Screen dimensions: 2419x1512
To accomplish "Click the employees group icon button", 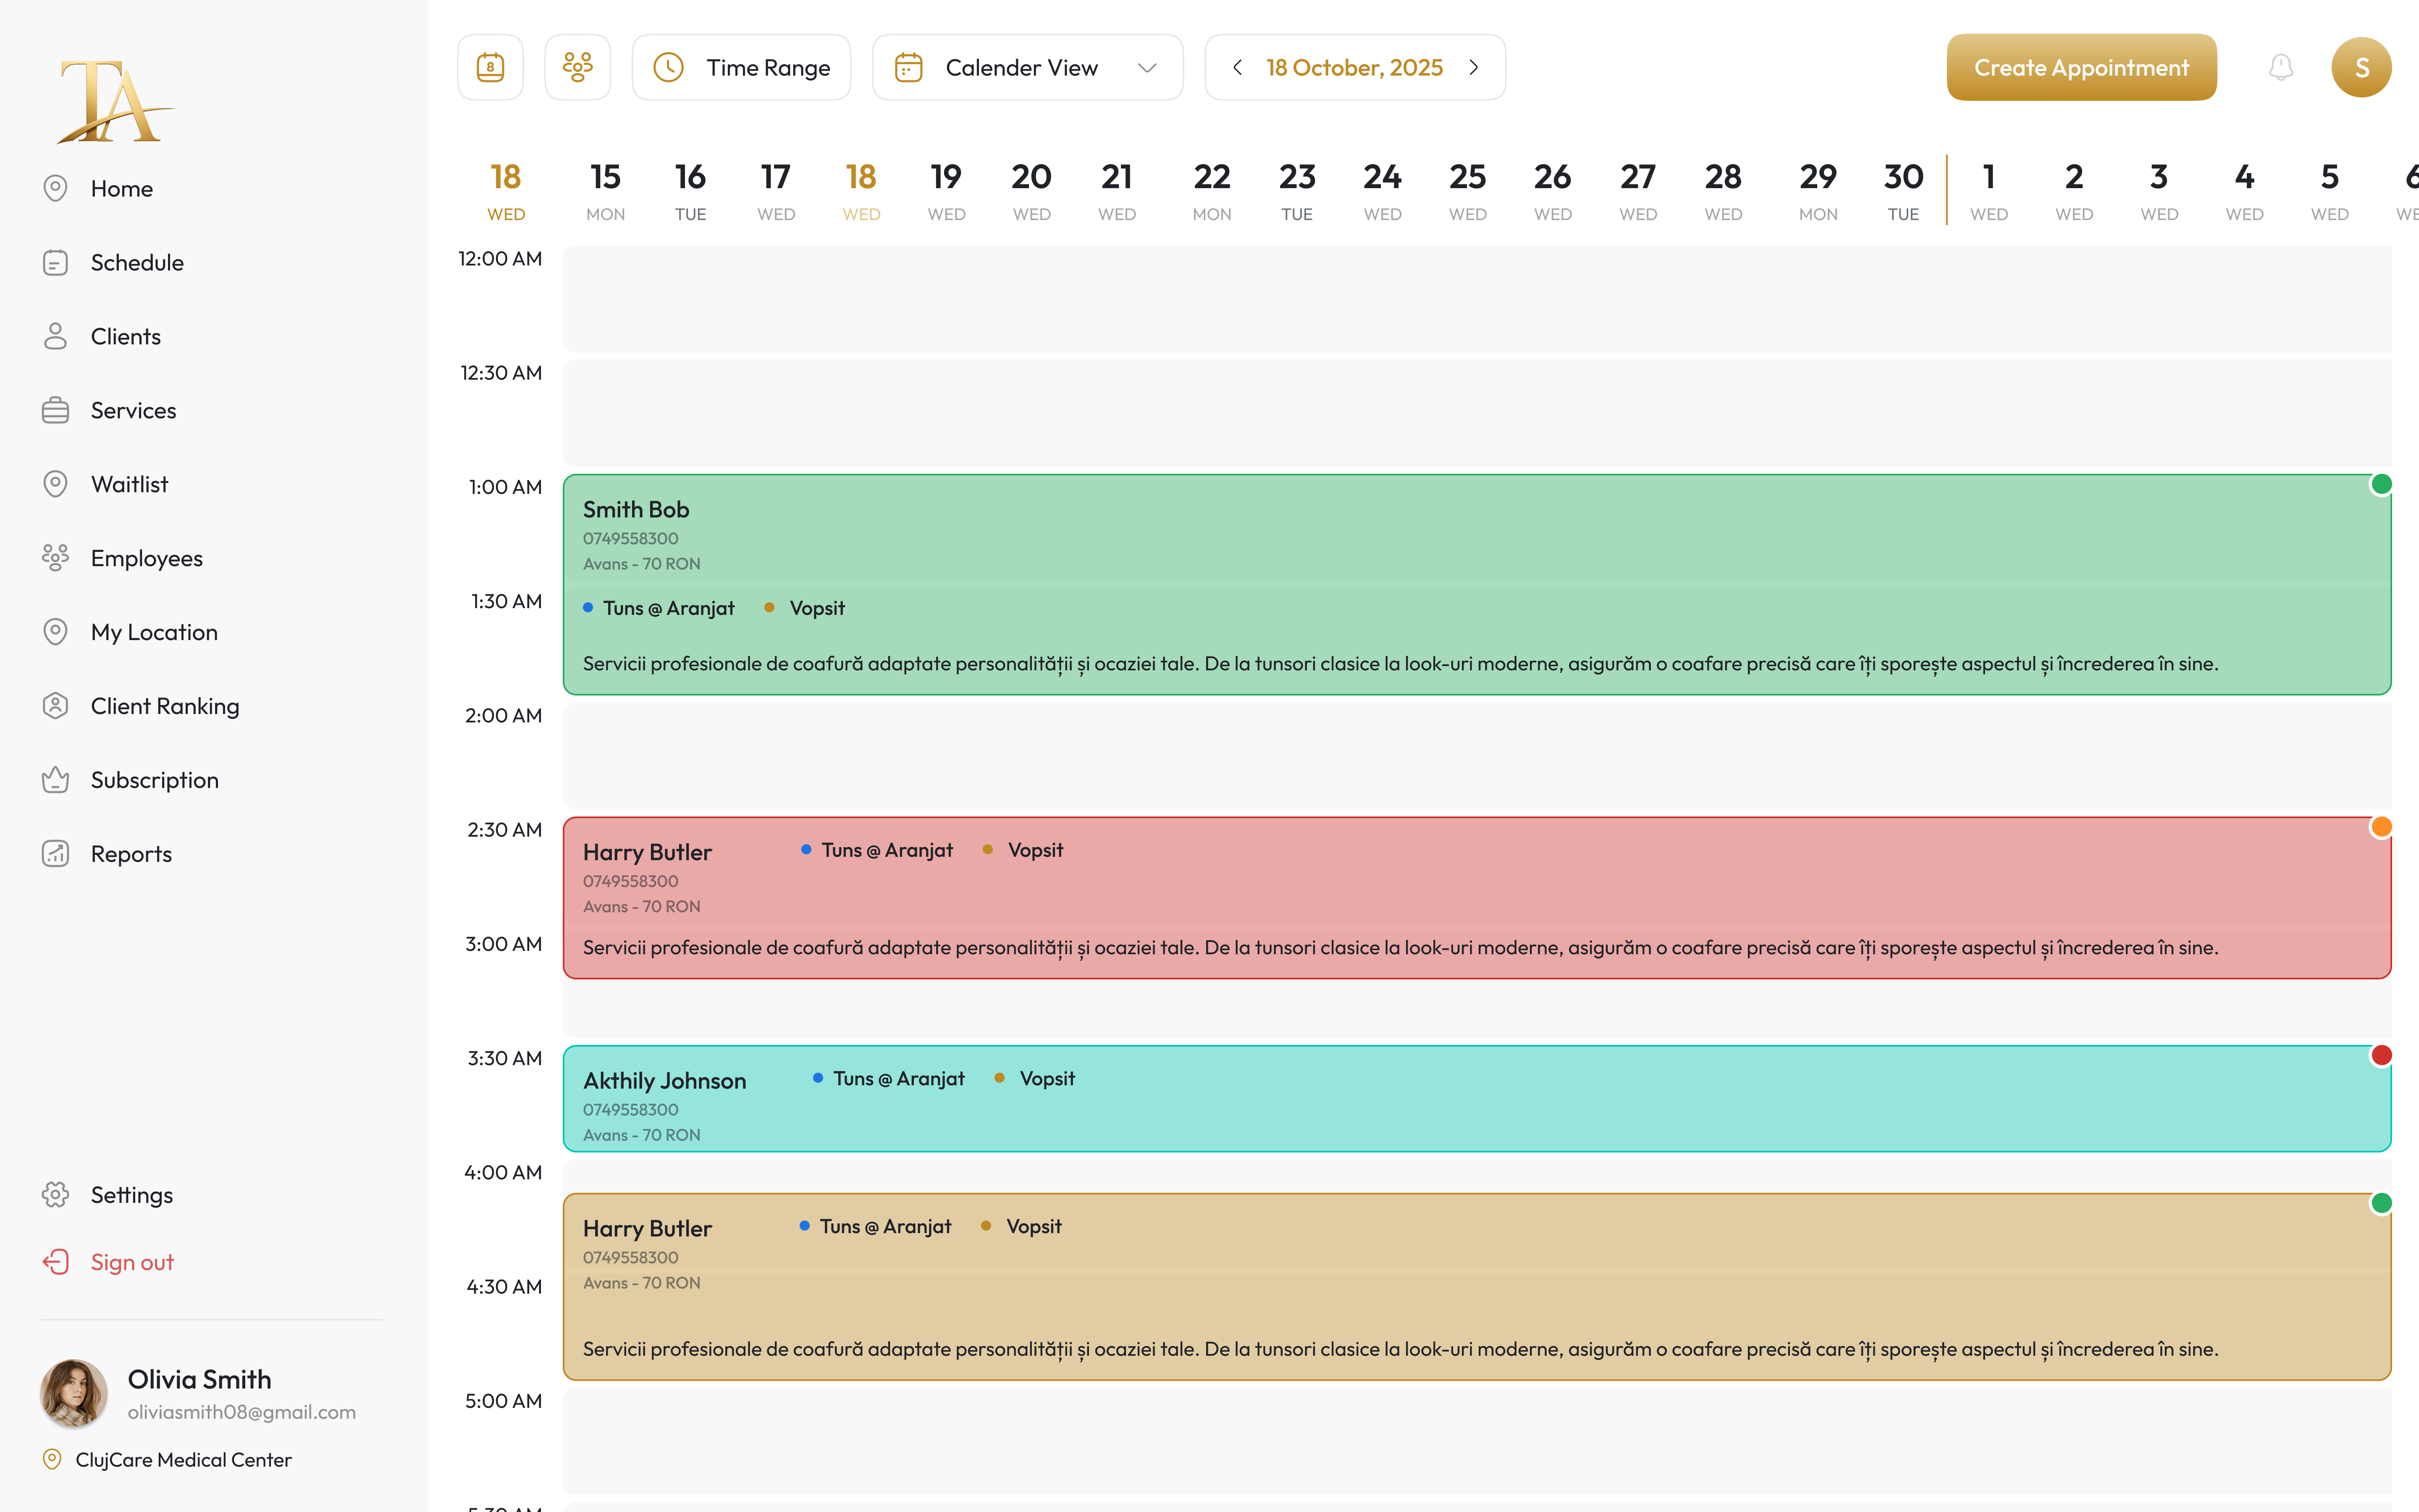I will pos(578,67).
